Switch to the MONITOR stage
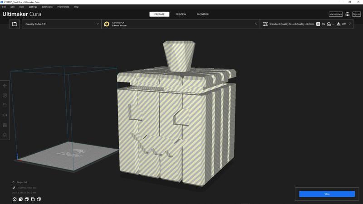The image size is (363, 204). coord(203,15)
